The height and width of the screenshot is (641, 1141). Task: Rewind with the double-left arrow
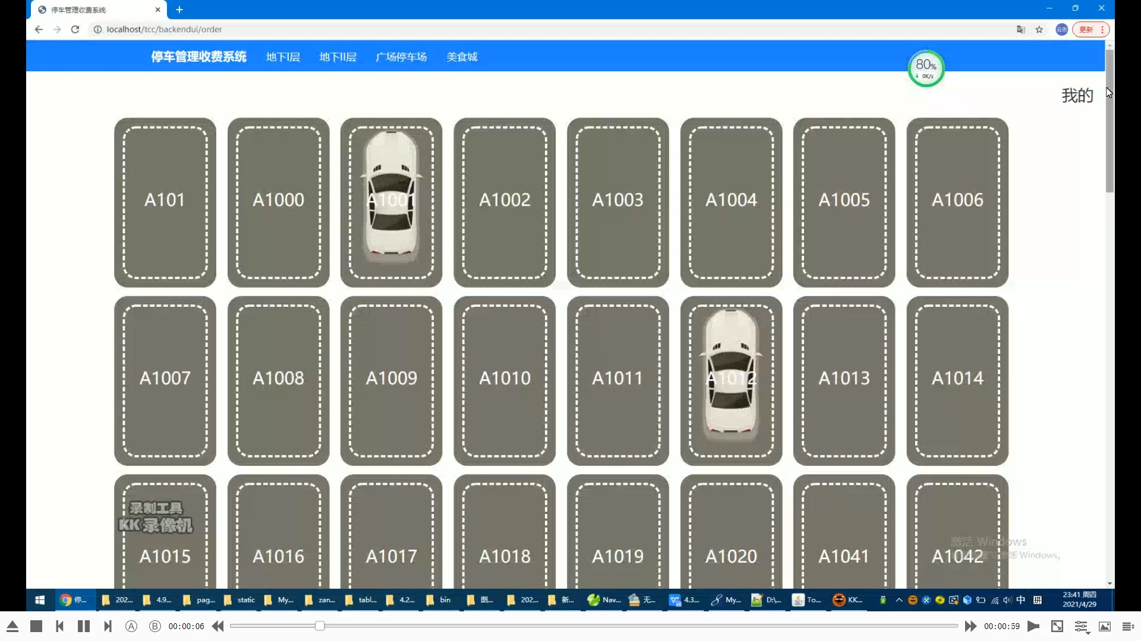218,626
